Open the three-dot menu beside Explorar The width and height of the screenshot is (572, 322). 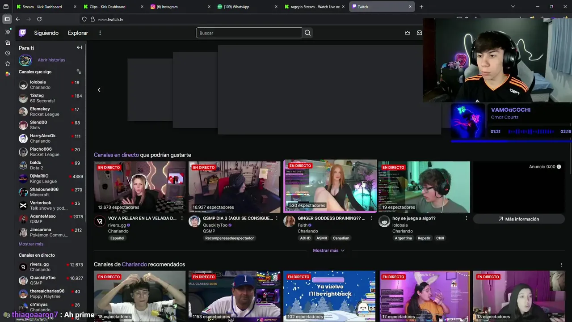point(100,33)
